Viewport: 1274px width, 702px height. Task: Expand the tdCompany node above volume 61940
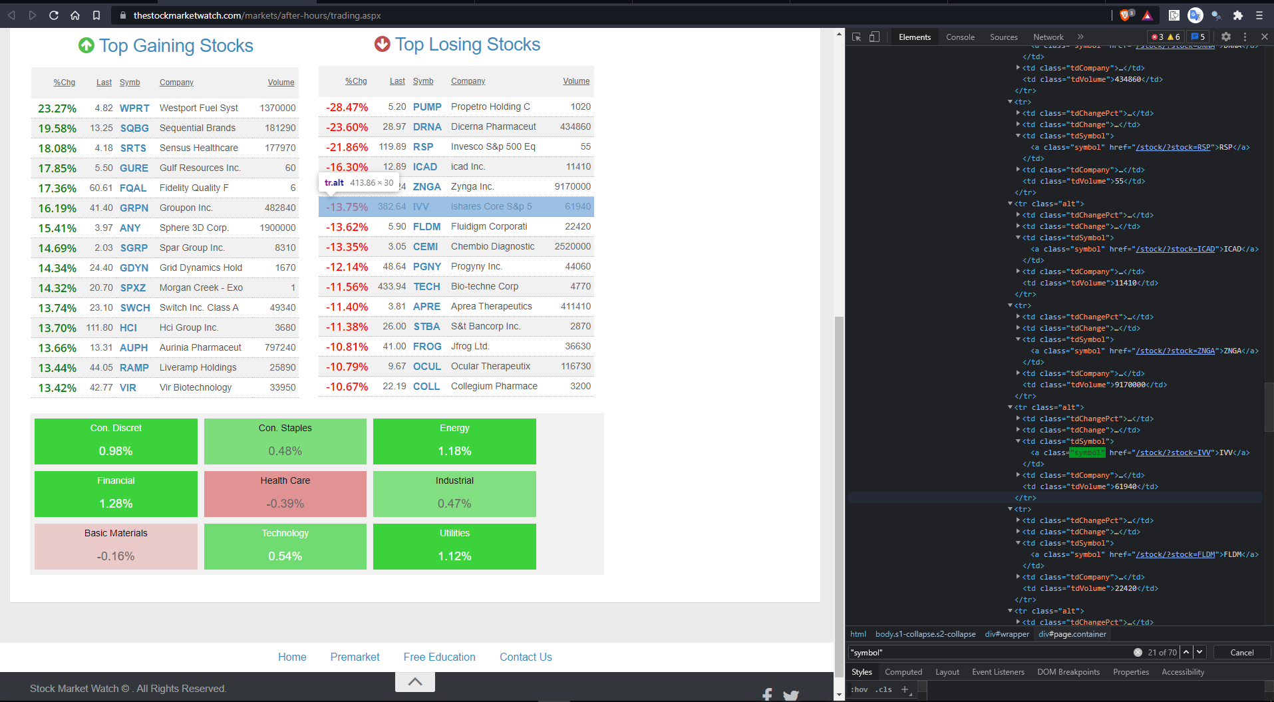pyautogui.click(x=1018, y=475)
